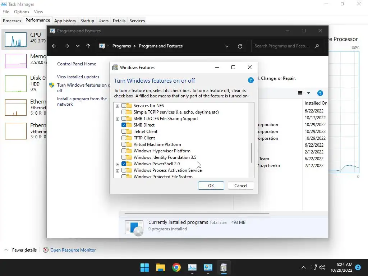Click the Windows Features taskbar icon
This screenshot has height=276, width=368.
[x=224, y=267]
